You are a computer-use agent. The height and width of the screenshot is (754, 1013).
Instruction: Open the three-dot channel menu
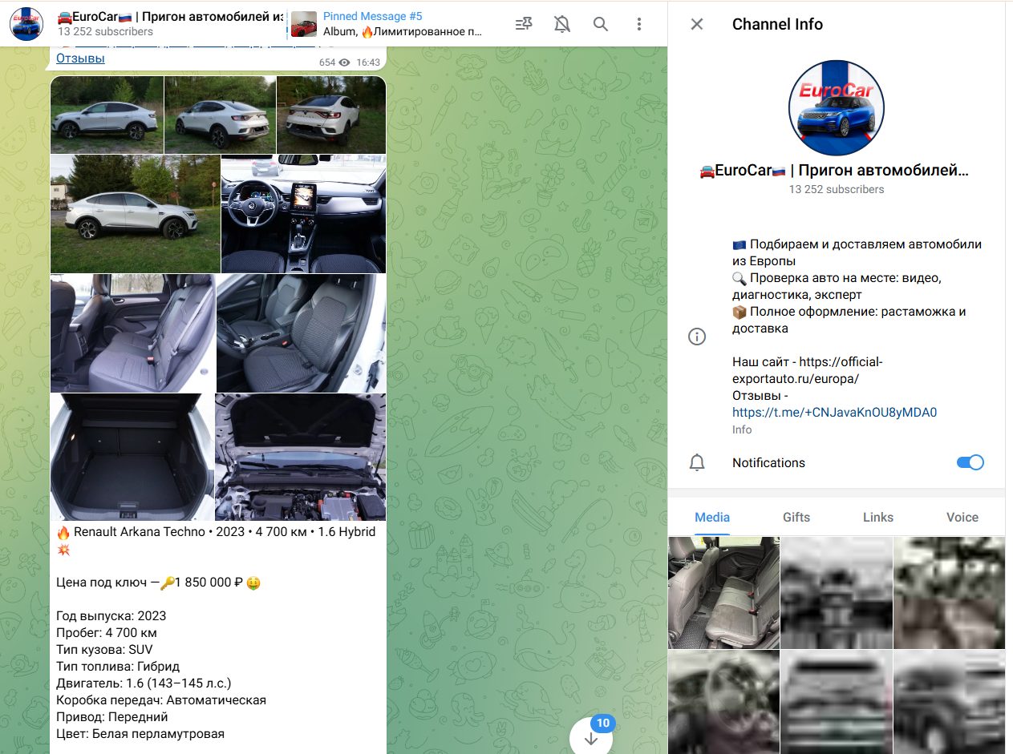pyautogui.click(x=638, y=24)
